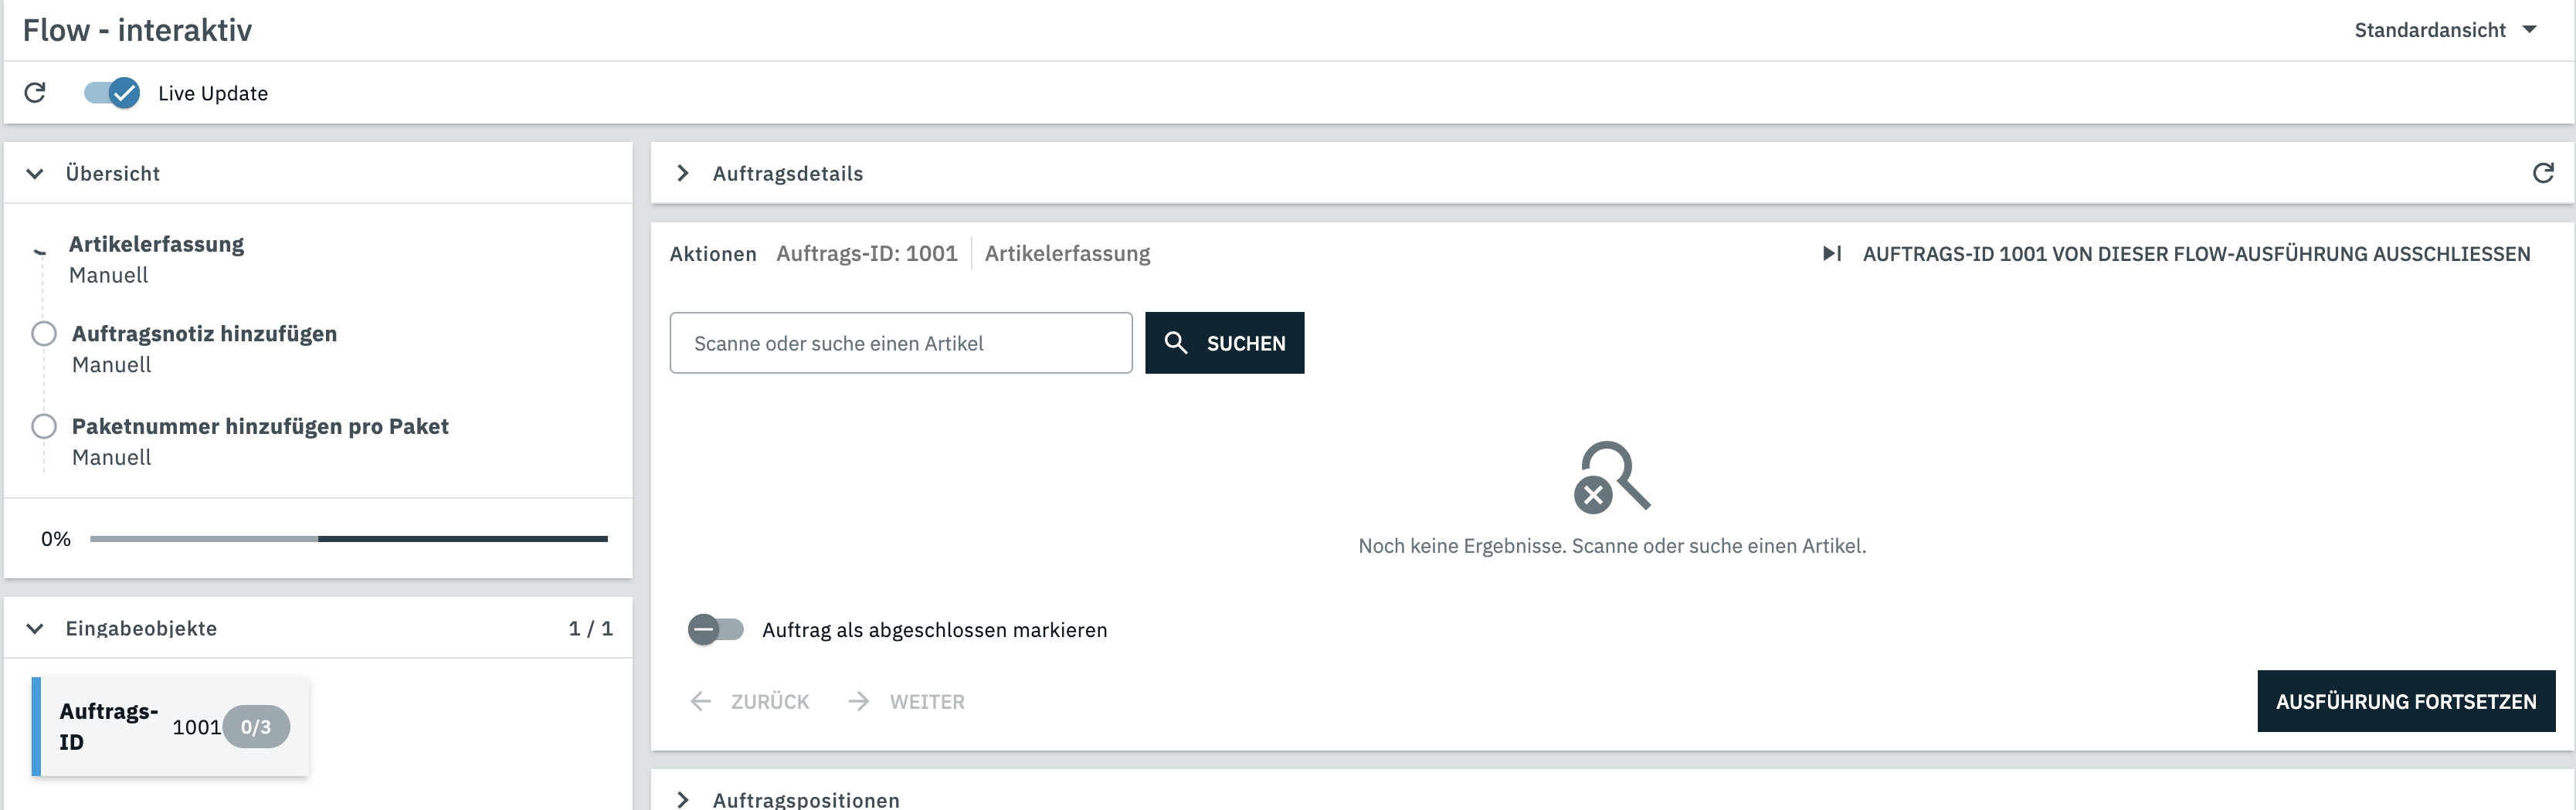Click the 0% progress bar

[x=348, y=539]
